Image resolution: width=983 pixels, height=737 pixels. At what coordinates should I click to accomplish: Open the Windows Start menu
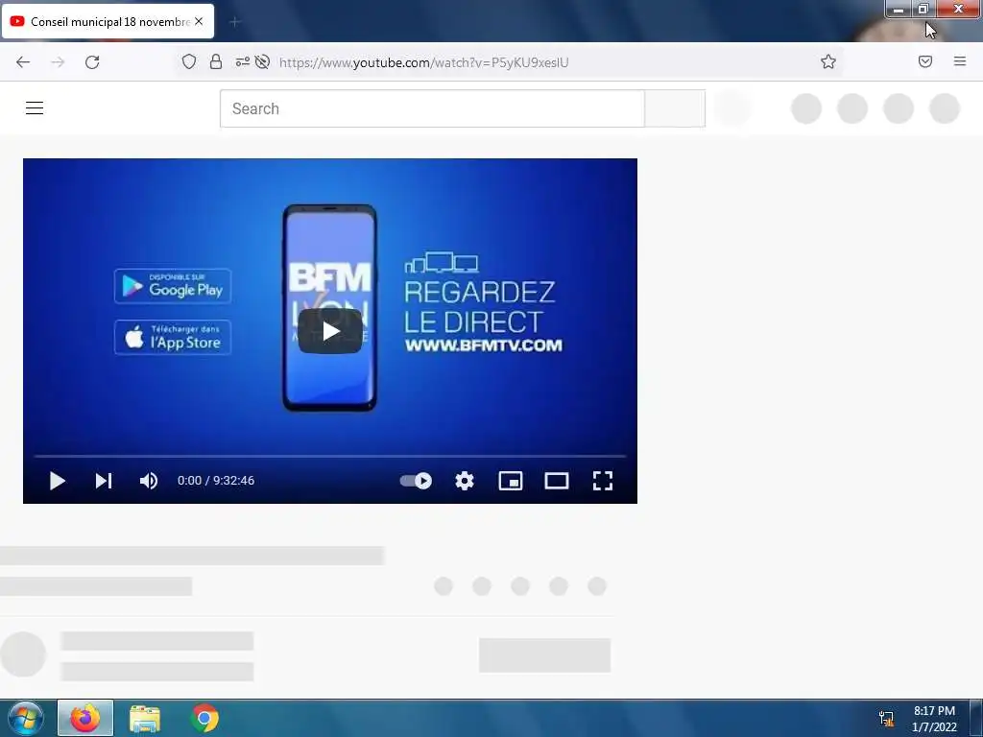pos(25,718)
